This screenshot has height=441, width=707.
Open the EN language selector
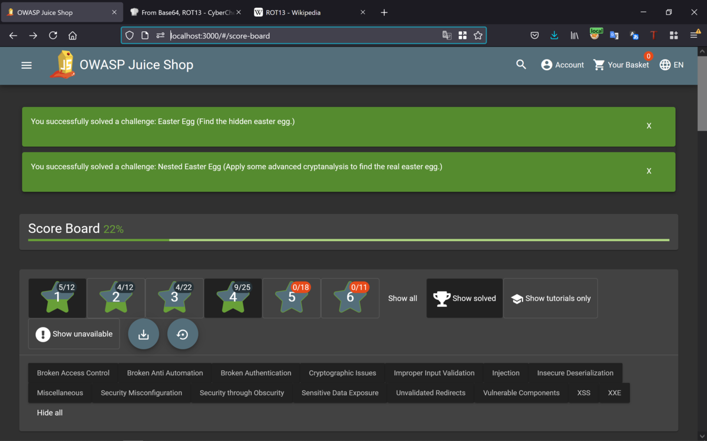(x=672, y=65)
